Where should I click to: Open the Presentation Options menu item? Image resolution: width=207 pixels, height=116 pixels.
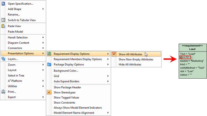[23, 53]
